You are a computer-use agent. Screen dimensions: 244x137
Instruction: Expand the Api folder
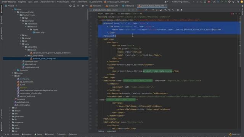pyautogui.click(x=20, y=18)
